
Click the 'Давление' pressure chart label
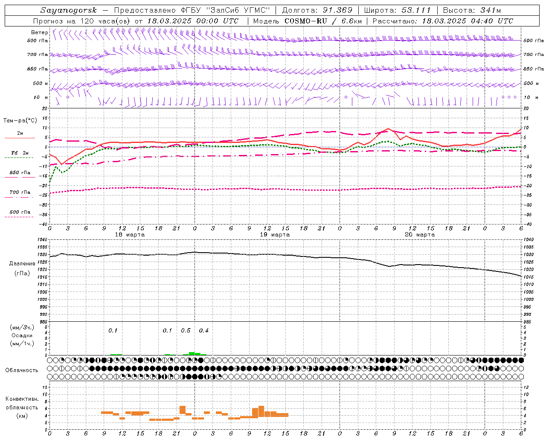point(22,264)
